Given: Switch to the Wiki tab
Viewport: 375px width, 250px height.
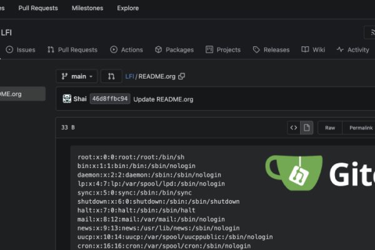Looking at the screenshot, I should (x=313, y=50).
